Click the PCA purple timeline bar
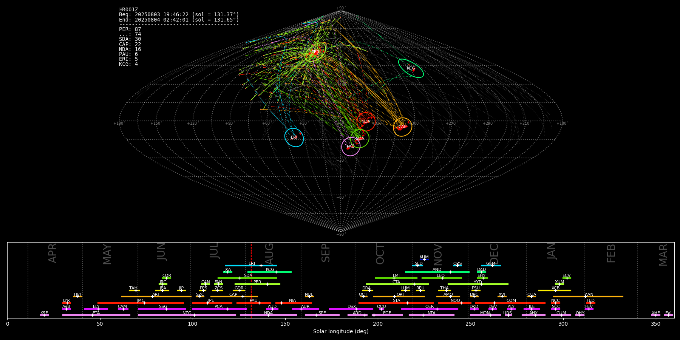 [x=219, y=309]
